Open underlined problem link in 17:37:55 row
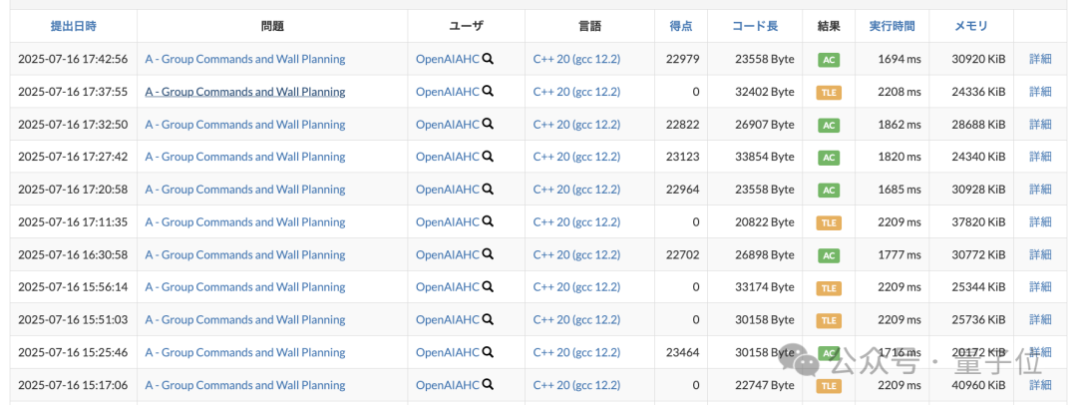 (245, 92)
